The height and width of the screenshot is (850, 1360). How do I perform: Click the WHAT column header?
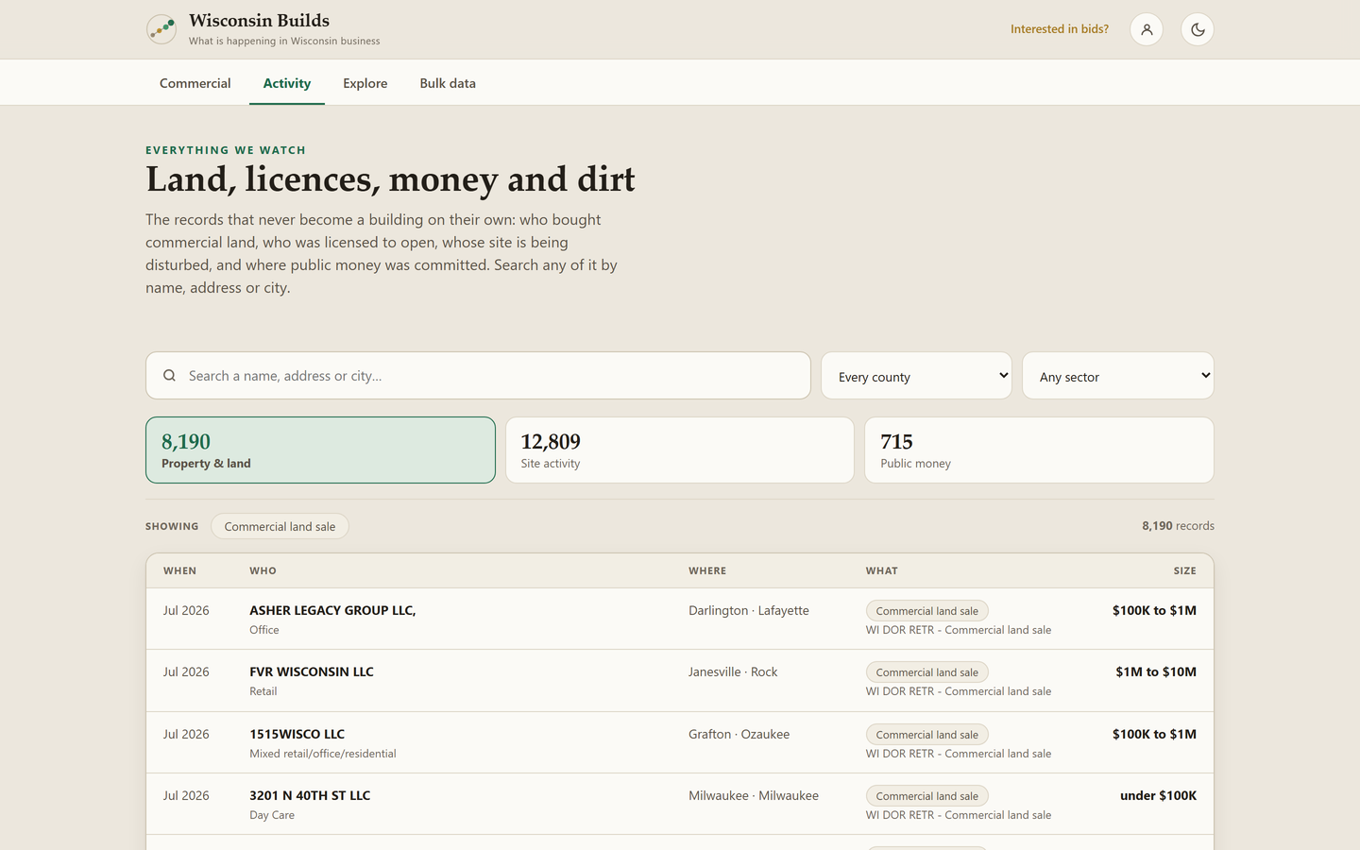[x=882, y=571]
